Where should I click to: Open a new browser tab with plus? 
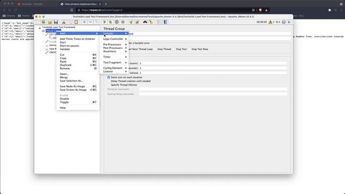click(106, 4)
